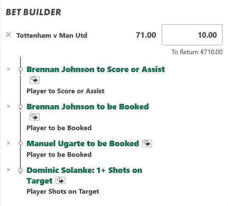Screen dimensions: 228x206
Task: Remove the Tottenham v Man Utd bet
Action: 8,35
